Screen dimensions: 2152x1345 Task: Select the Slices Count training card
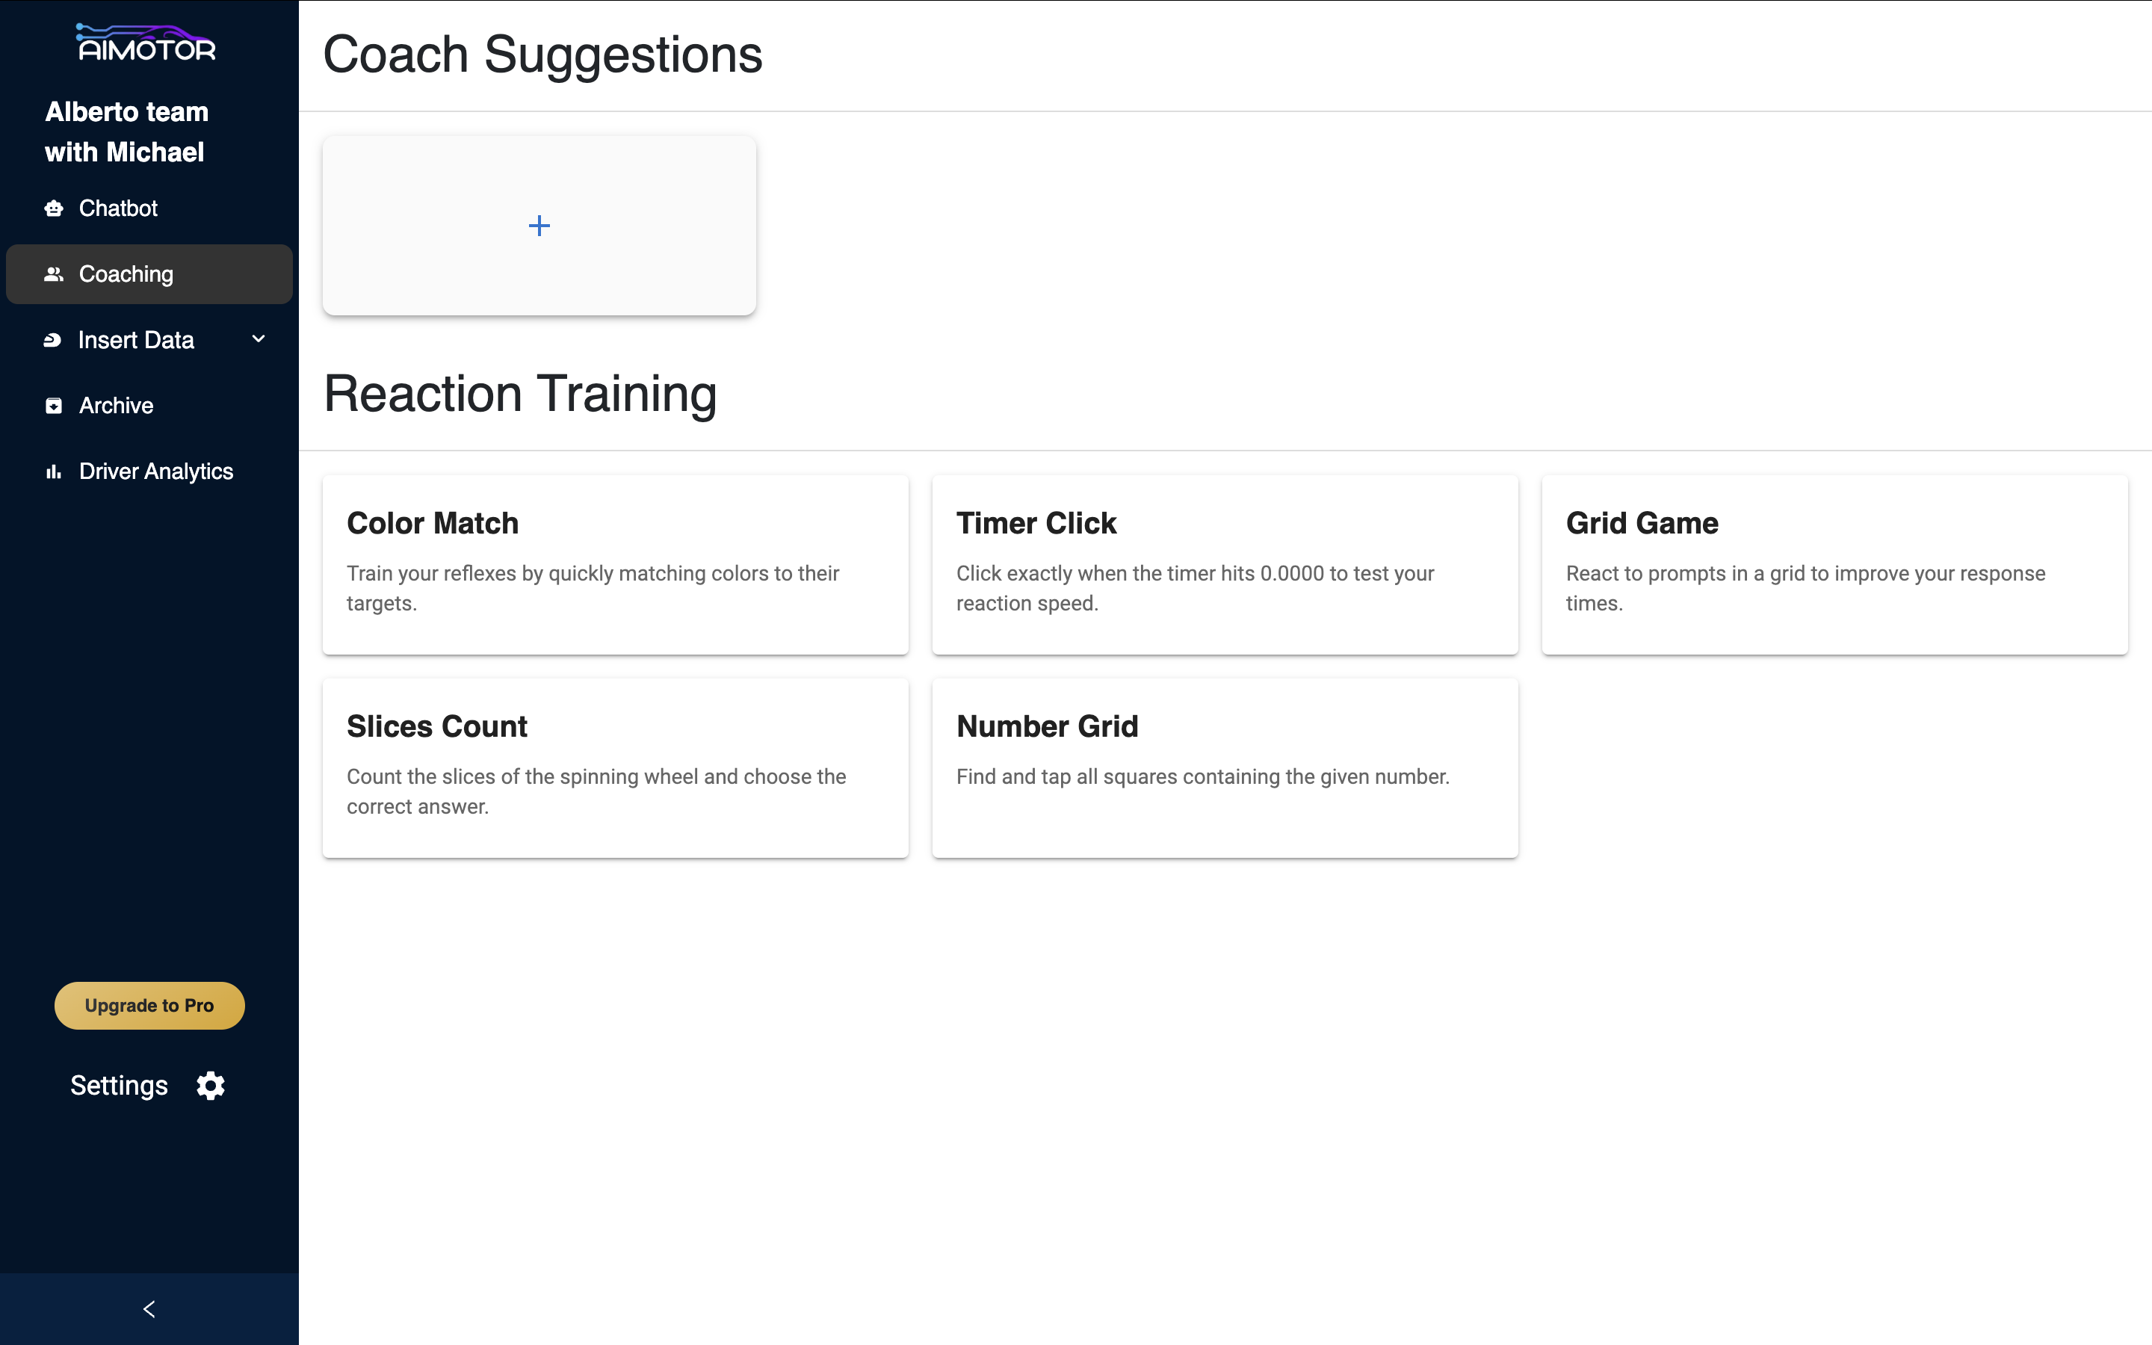[616, 767]
